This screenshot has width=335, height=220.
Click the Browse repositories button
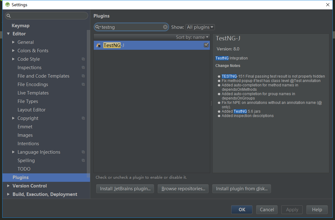click(x=183, y=189)
